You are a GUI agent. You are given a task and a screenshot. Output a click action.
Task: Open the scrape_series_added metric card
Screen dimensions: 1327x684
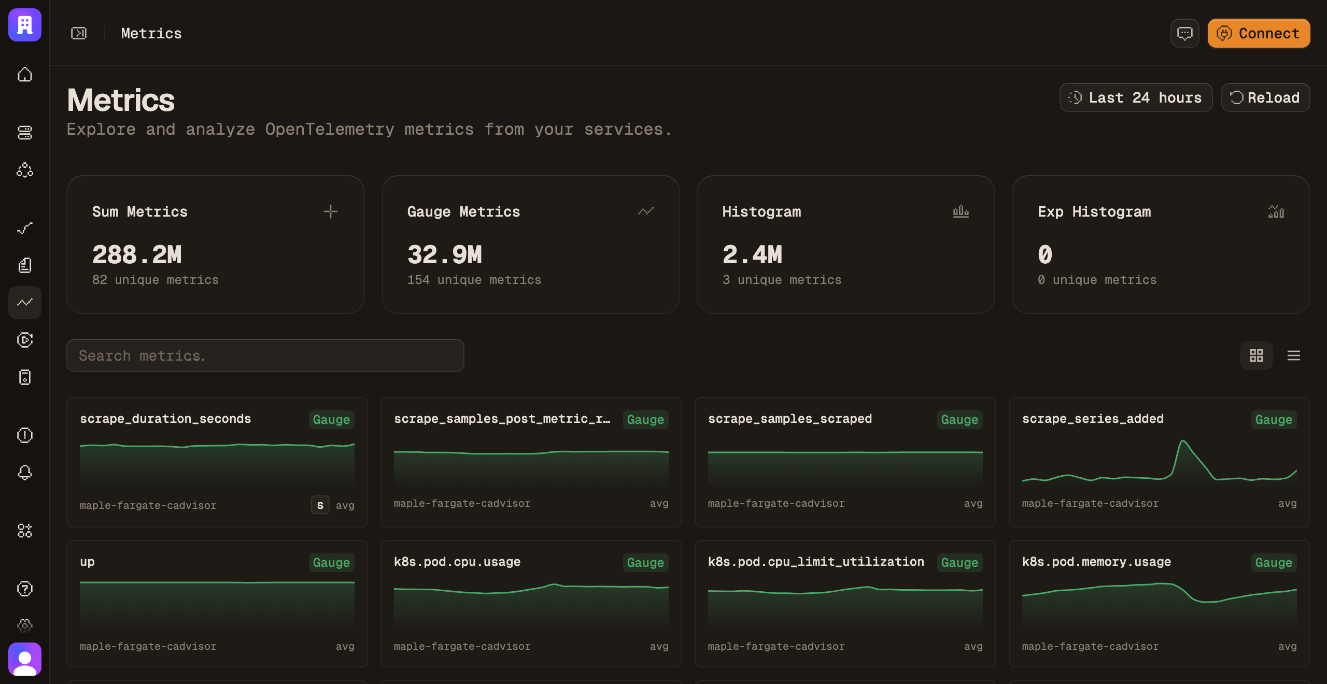tap(1160, 462)
